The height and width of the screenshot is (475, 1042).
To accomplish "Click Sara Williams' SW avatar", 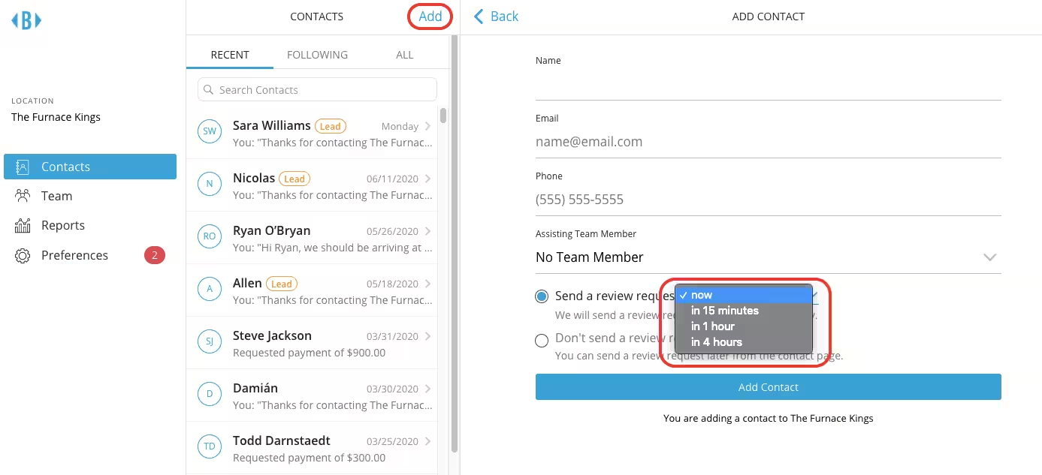I will pyautogui.click(x=210, y=131).
